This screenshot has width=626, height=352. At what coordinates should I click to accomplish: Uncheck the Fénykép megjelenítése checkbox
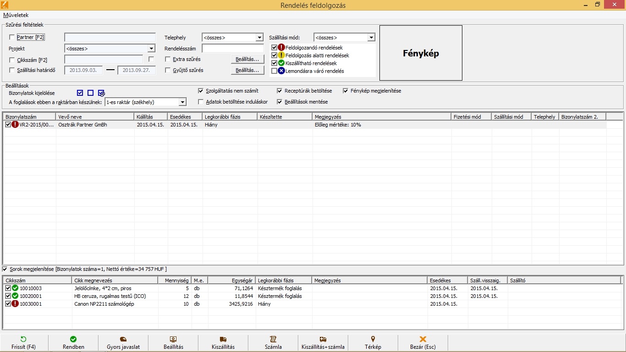346,91
